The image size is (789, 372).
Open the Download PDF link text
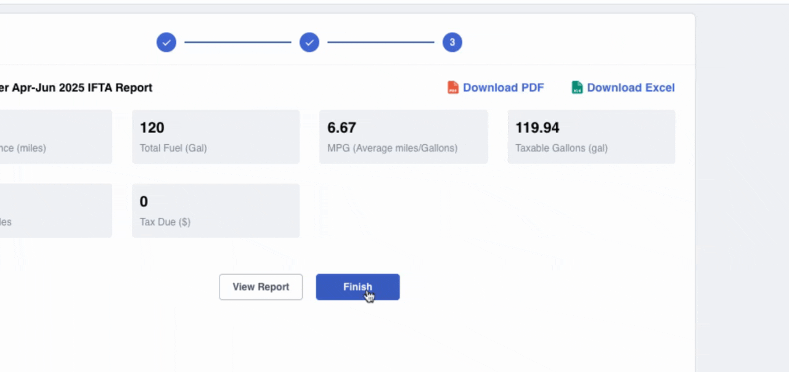point(503,87)
